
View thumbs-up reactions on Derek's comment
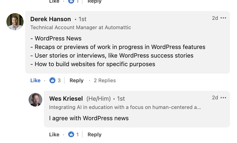tap(52, 80)
